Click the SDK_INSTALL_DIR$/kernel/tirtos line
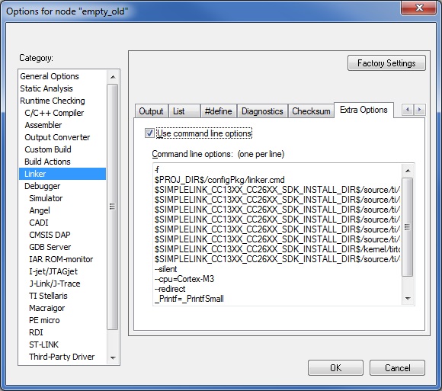This screenshot has height=391, width=442. (x=277, y=249)
